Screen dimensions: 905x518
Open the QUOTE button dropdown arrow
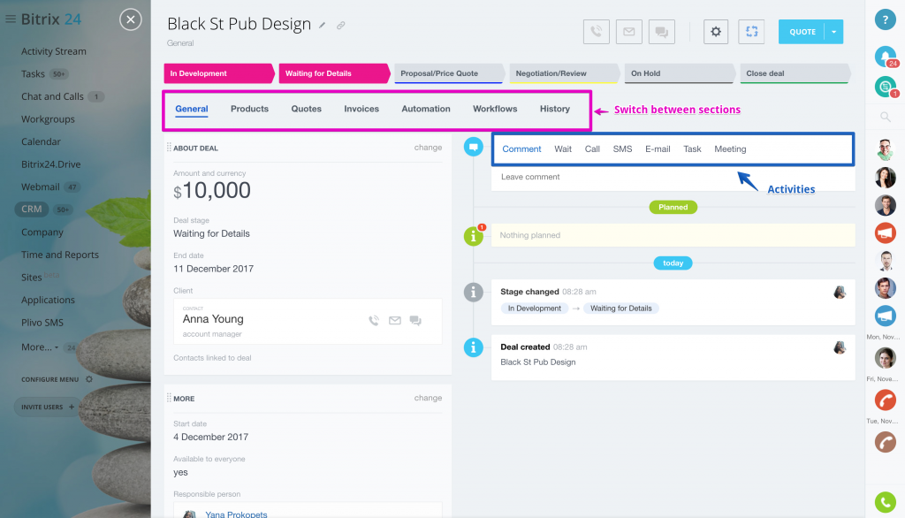tap(834, 32)
